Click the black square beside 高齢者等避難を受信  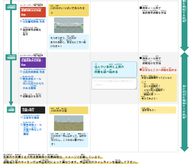141,8
